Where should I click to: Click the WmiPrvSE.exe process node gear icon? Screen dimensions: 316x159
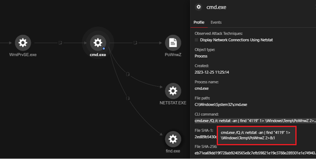click(x=23, y=43)
